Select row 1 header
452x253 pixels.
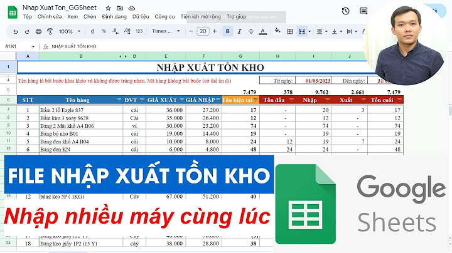pyautogui.click(x=8, y=67)
